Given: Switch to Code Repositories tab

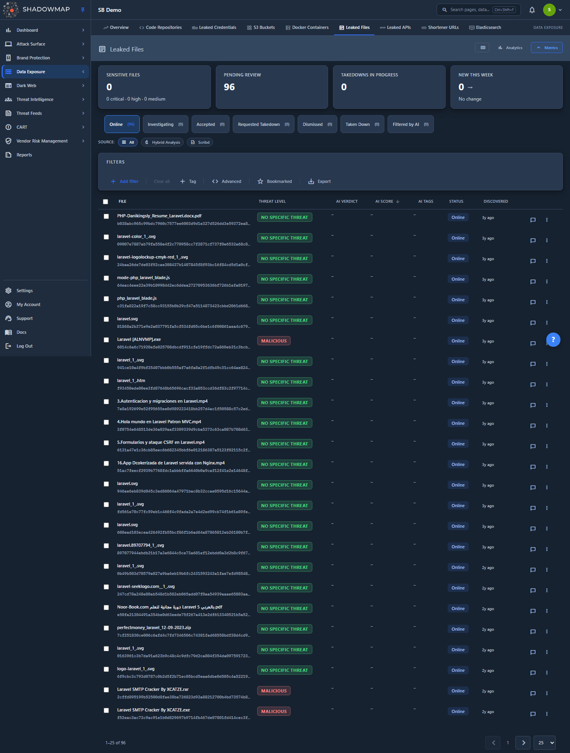Looking at the screenshot, I should 160,27.
